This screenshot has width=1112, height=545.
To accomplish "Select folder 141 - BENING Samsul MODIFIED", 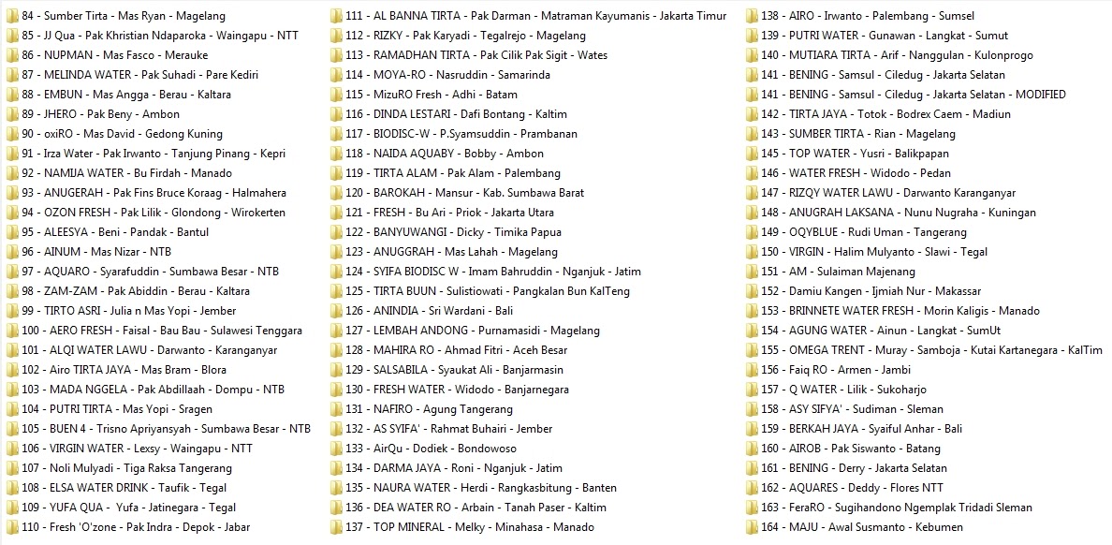I will (907, 95).
